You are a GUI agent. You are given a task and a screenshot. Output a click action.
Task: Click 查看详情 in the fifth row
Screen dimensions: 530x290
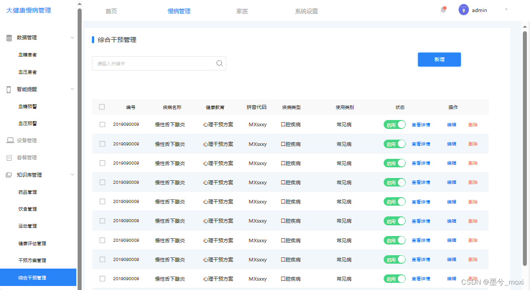421,202
